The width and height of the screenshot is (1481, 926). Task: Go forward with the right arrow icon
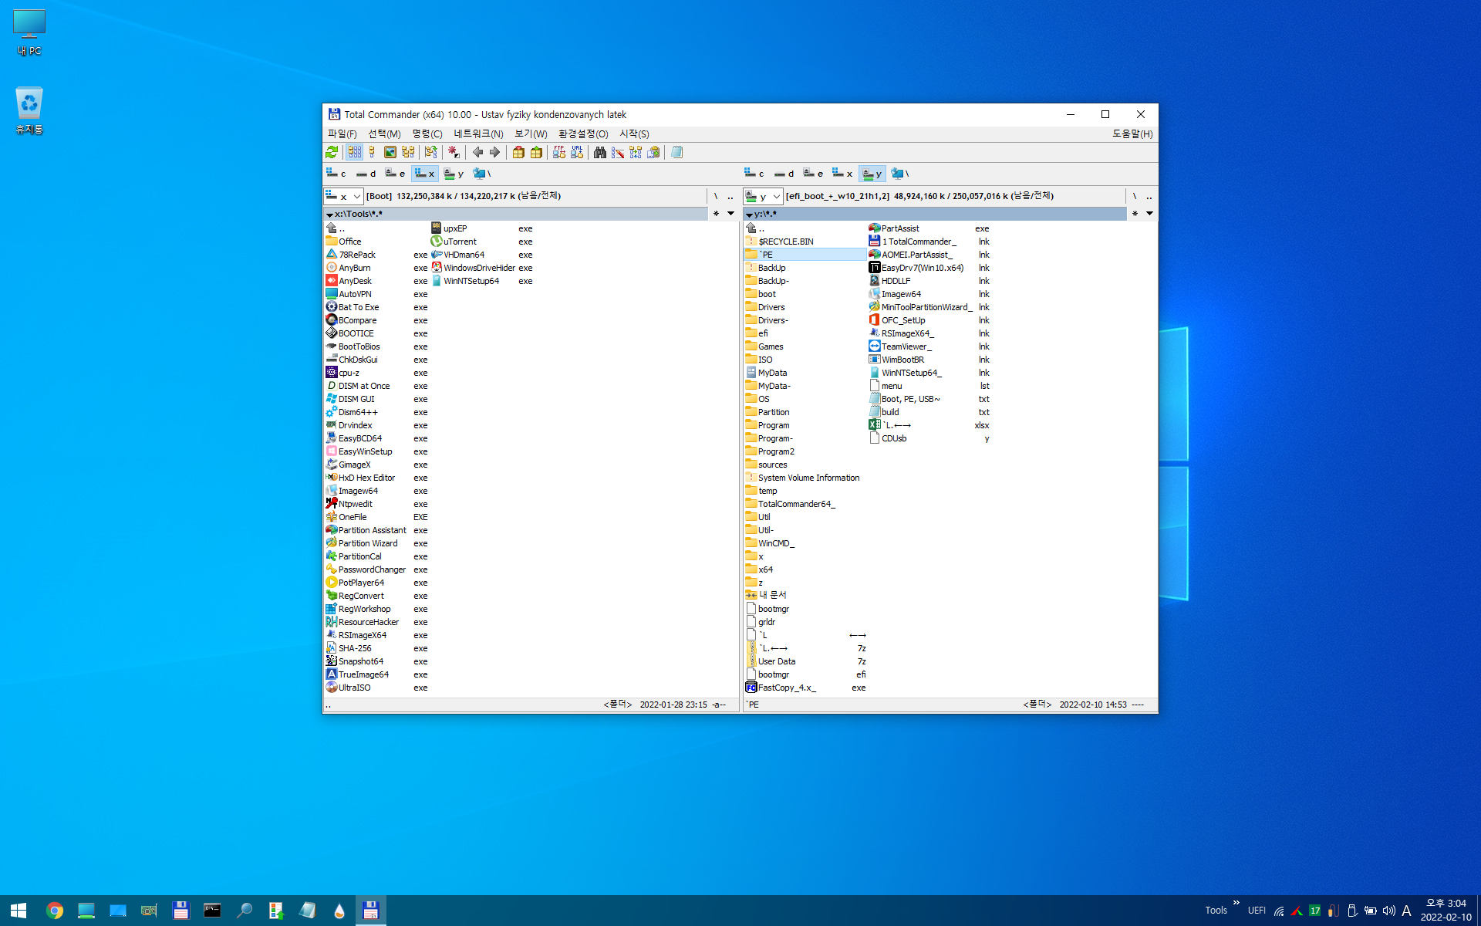[494, 153]
